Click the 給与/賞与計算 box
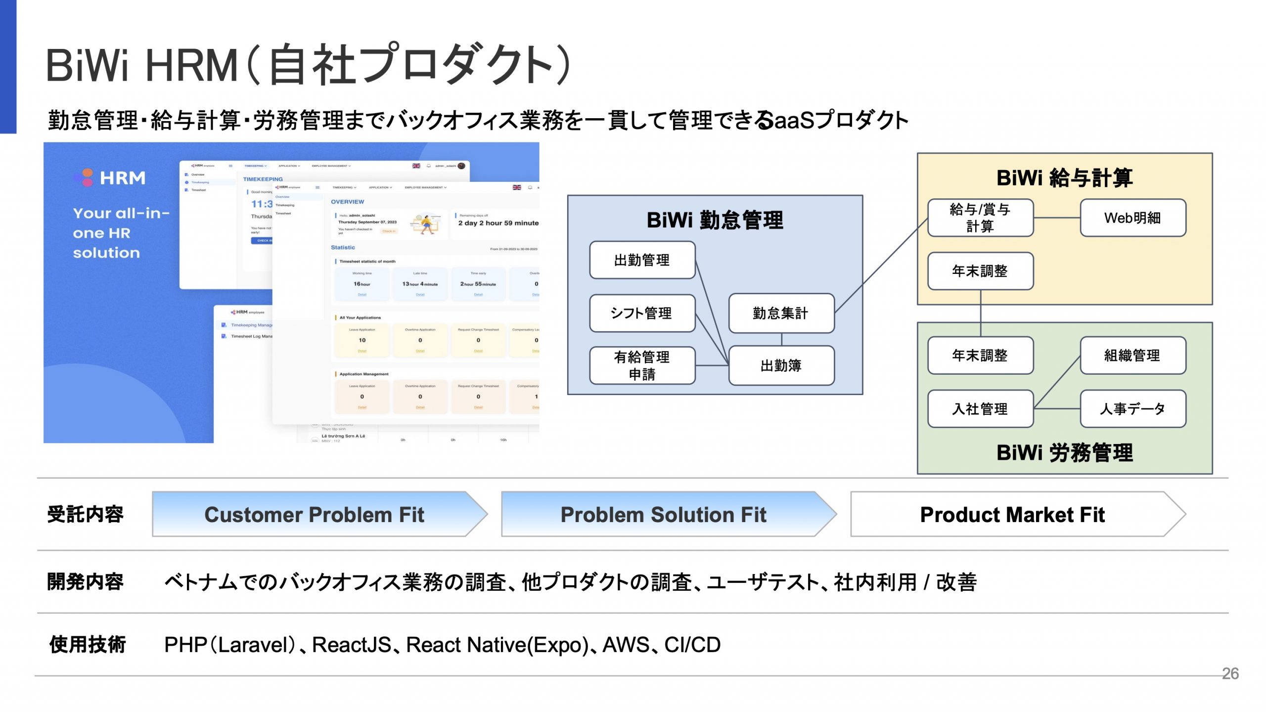 coord(980,218)
